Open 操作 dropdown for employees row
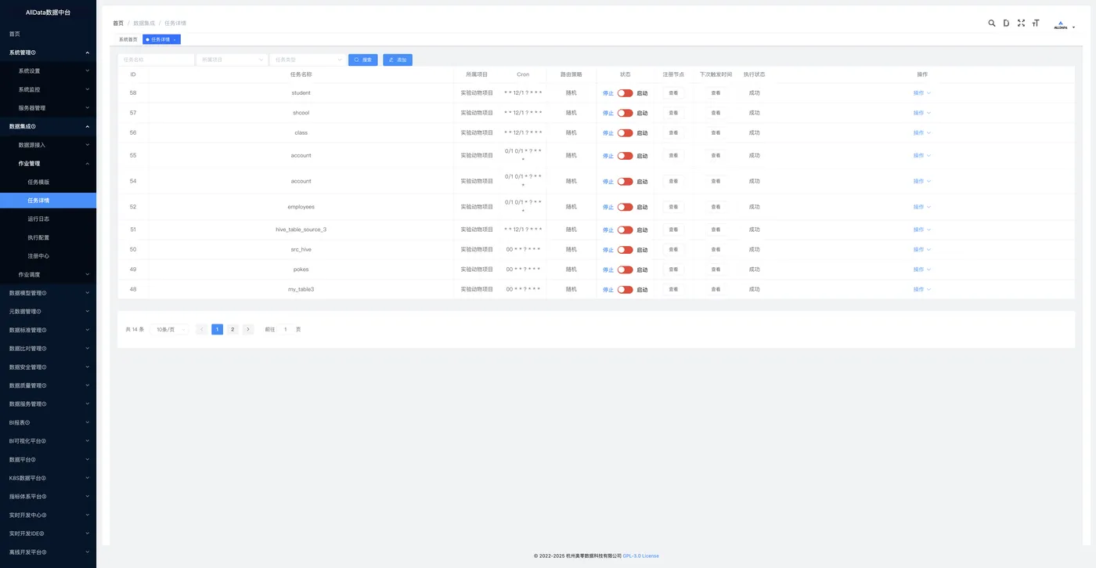The width and height of the screenshot is (1096, 568). (x=921, y=207)
